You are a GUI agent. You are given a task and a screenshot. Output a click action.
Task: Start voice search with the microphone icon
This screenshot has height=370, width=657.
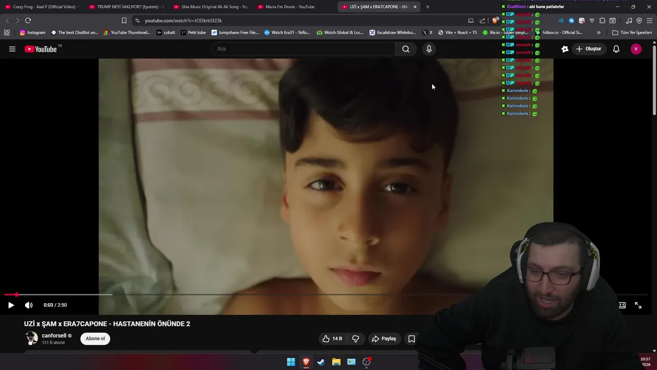coord(429,49)
